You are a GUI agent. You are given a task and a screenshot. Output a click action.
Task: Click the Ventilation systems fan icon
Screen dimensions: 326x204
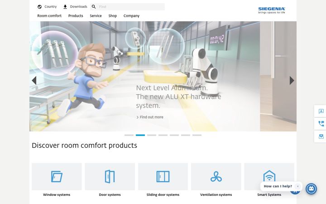point(216,176)
